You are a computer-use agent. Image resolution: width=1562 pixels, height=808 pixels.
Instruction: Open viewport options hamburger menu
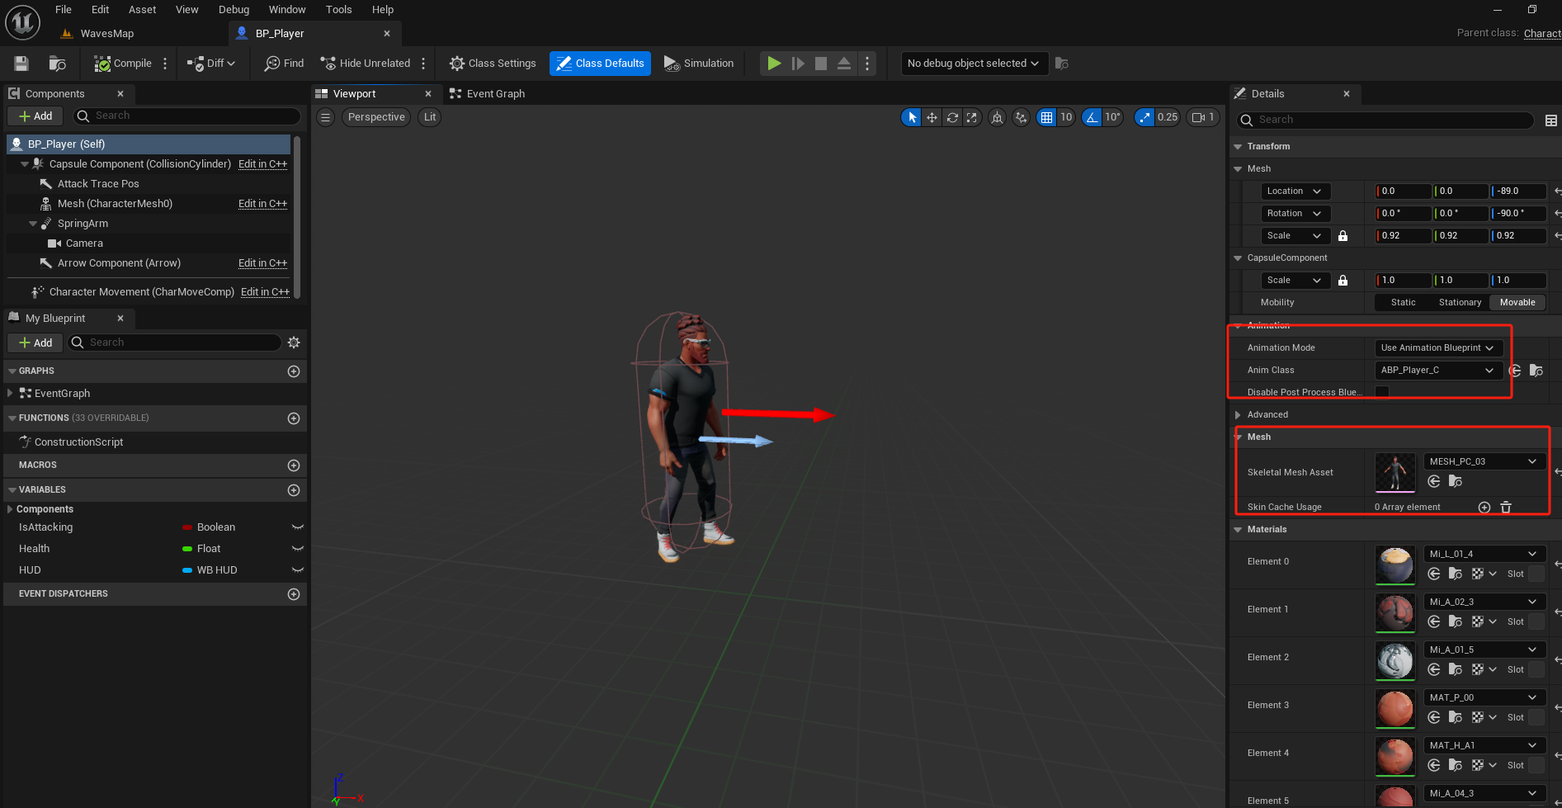click(326, 117)
